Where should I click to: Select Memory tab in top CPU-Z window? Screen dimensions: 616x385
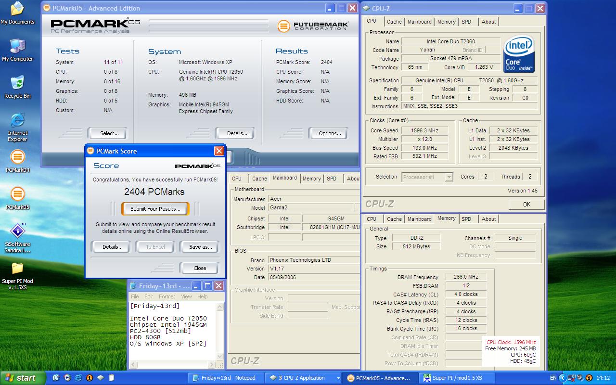click(446, 22)
